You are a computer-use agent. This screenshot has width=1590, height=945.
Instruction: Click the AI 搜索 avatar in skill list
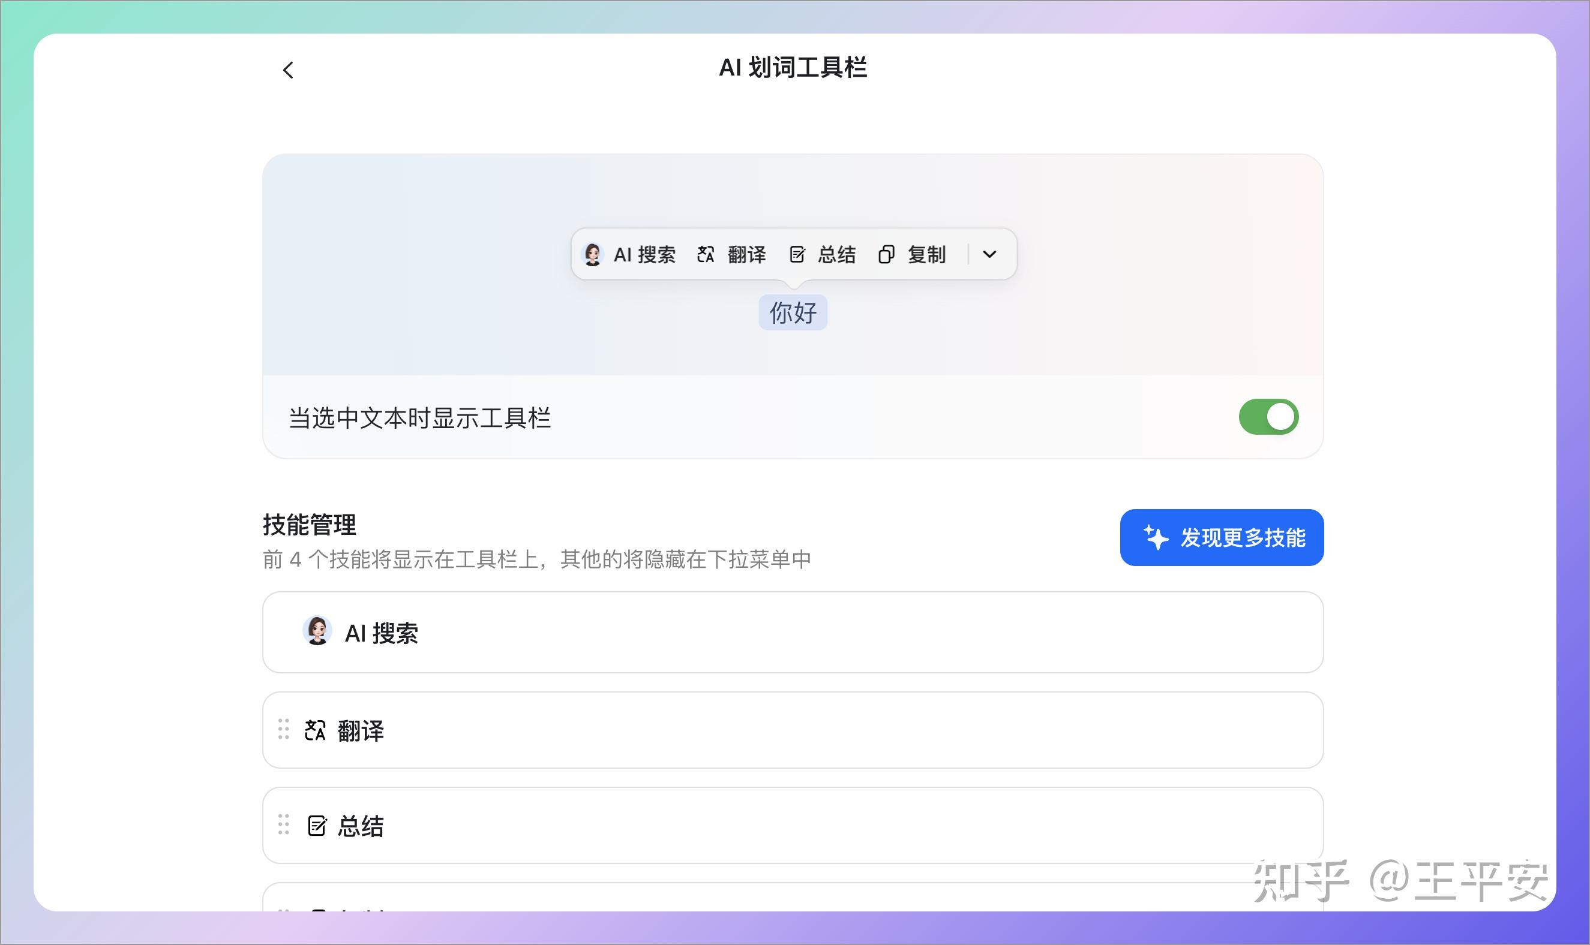point(317,631)
